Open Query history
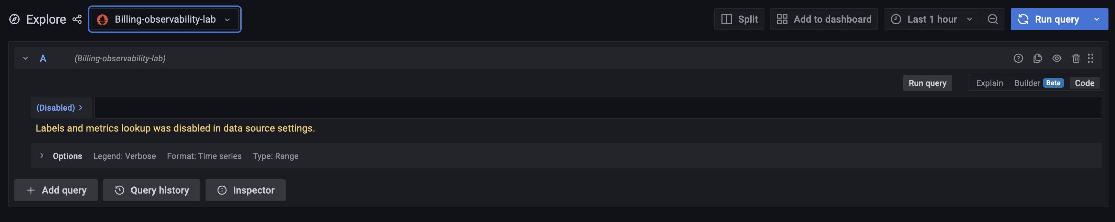Screen dimensions: 1115x222 tap(151, 190)
